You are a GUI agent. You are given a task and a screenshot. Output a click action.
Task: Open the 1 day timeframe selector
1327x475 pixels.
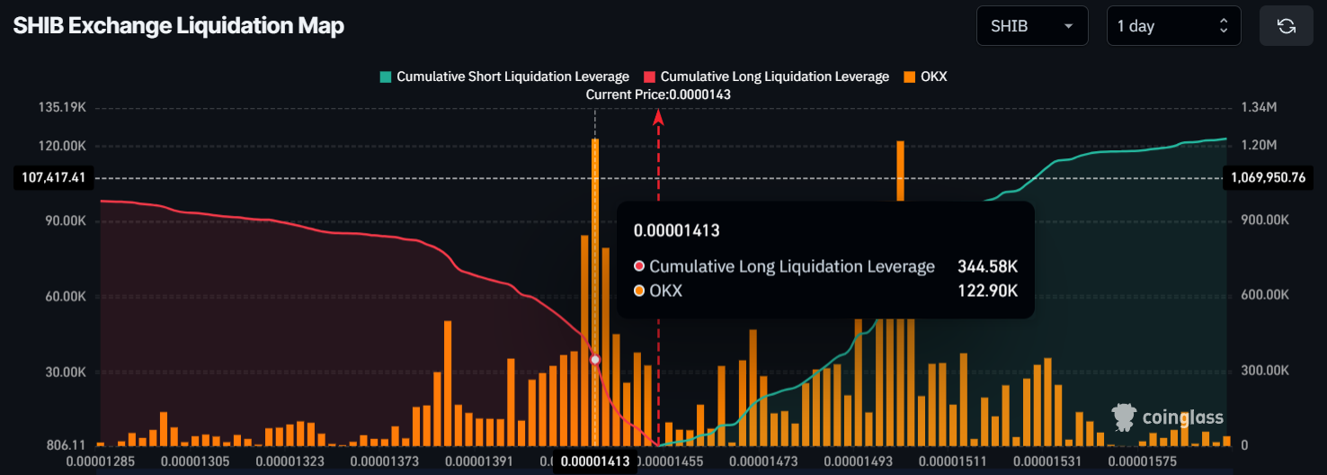click(x=1174, y=26)
